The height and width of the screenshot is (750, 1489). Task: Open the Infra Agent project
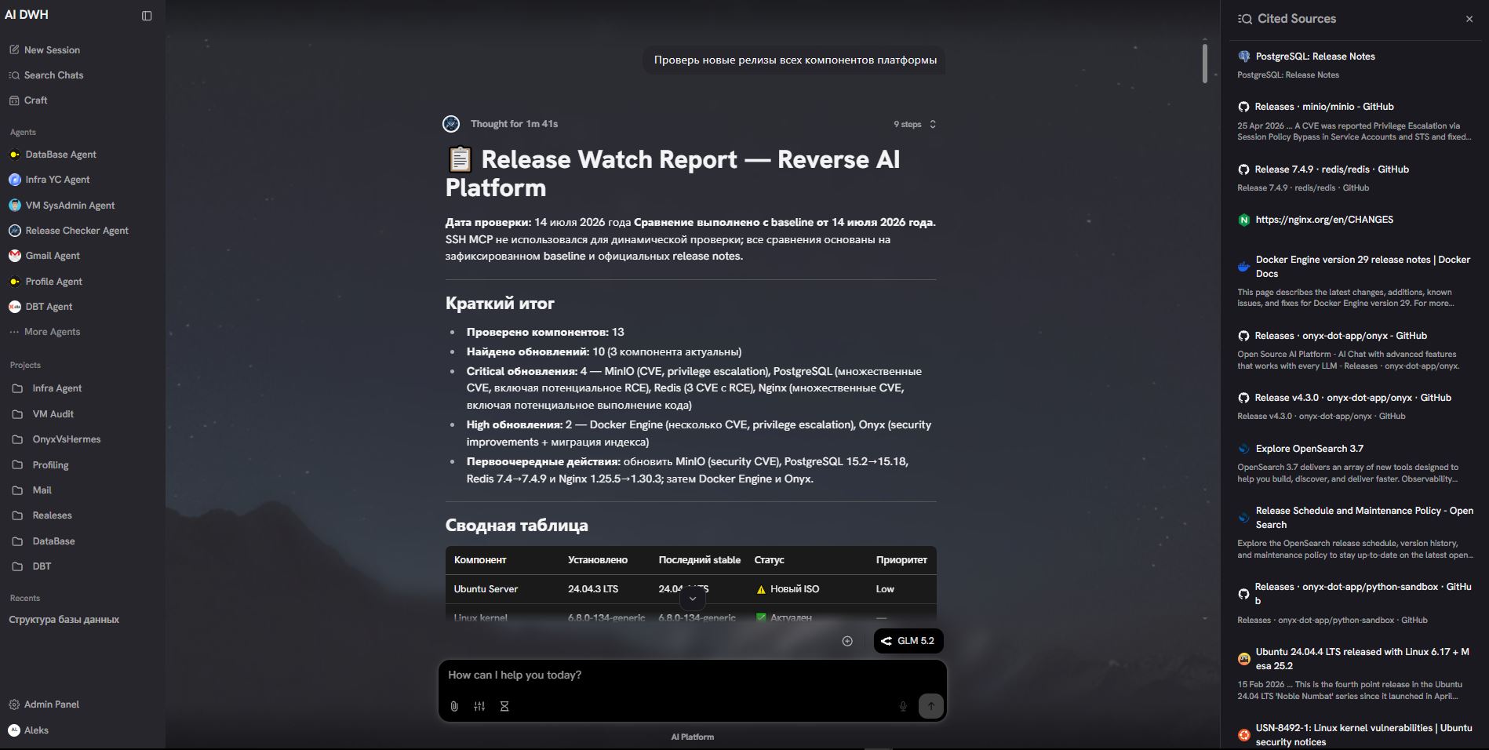[x=57, y=388]
